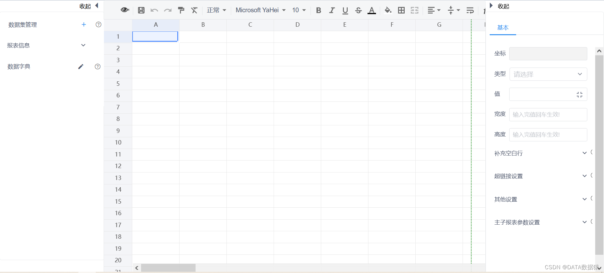The width and height of the screenshot is (604, 273).
Task: Toggle underline formatting
Action: coord(345,10)
